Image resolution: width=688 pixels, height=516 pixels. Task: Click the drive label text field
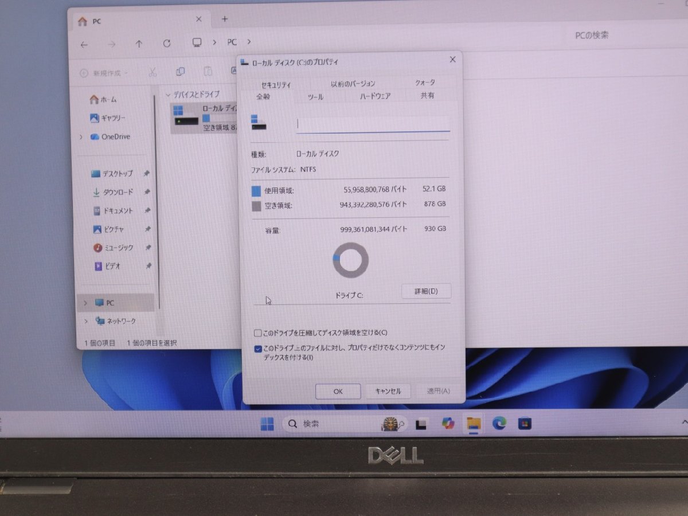tap(373, 123)
